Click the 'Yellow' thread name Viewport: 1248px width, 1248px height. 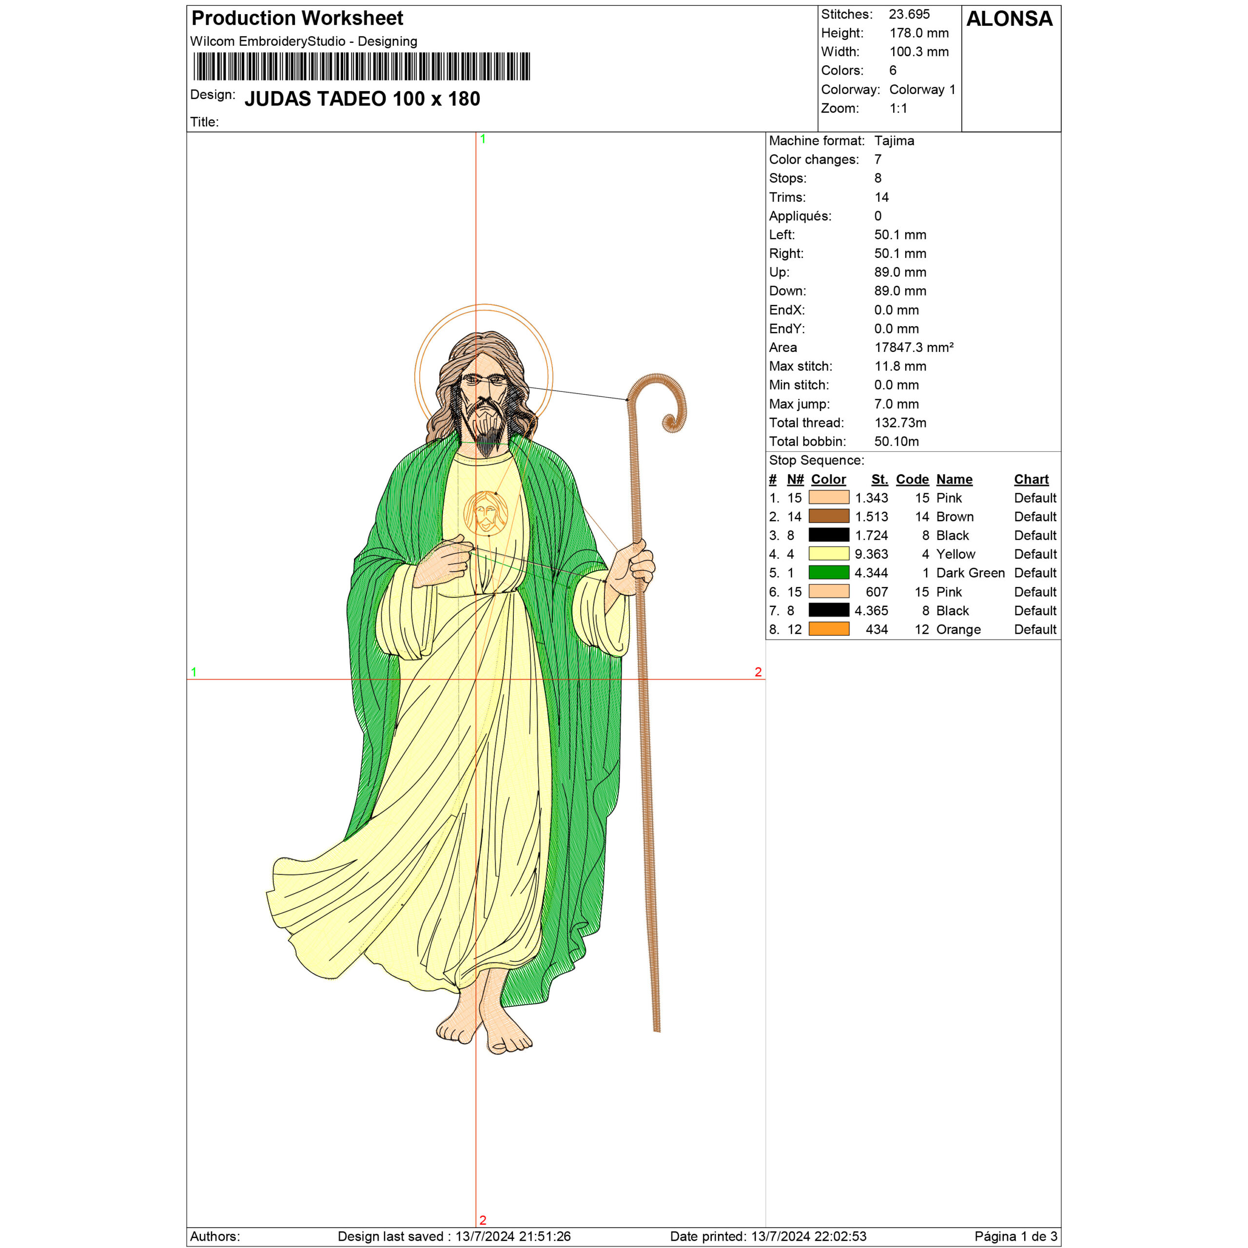(x=955, y=554)
